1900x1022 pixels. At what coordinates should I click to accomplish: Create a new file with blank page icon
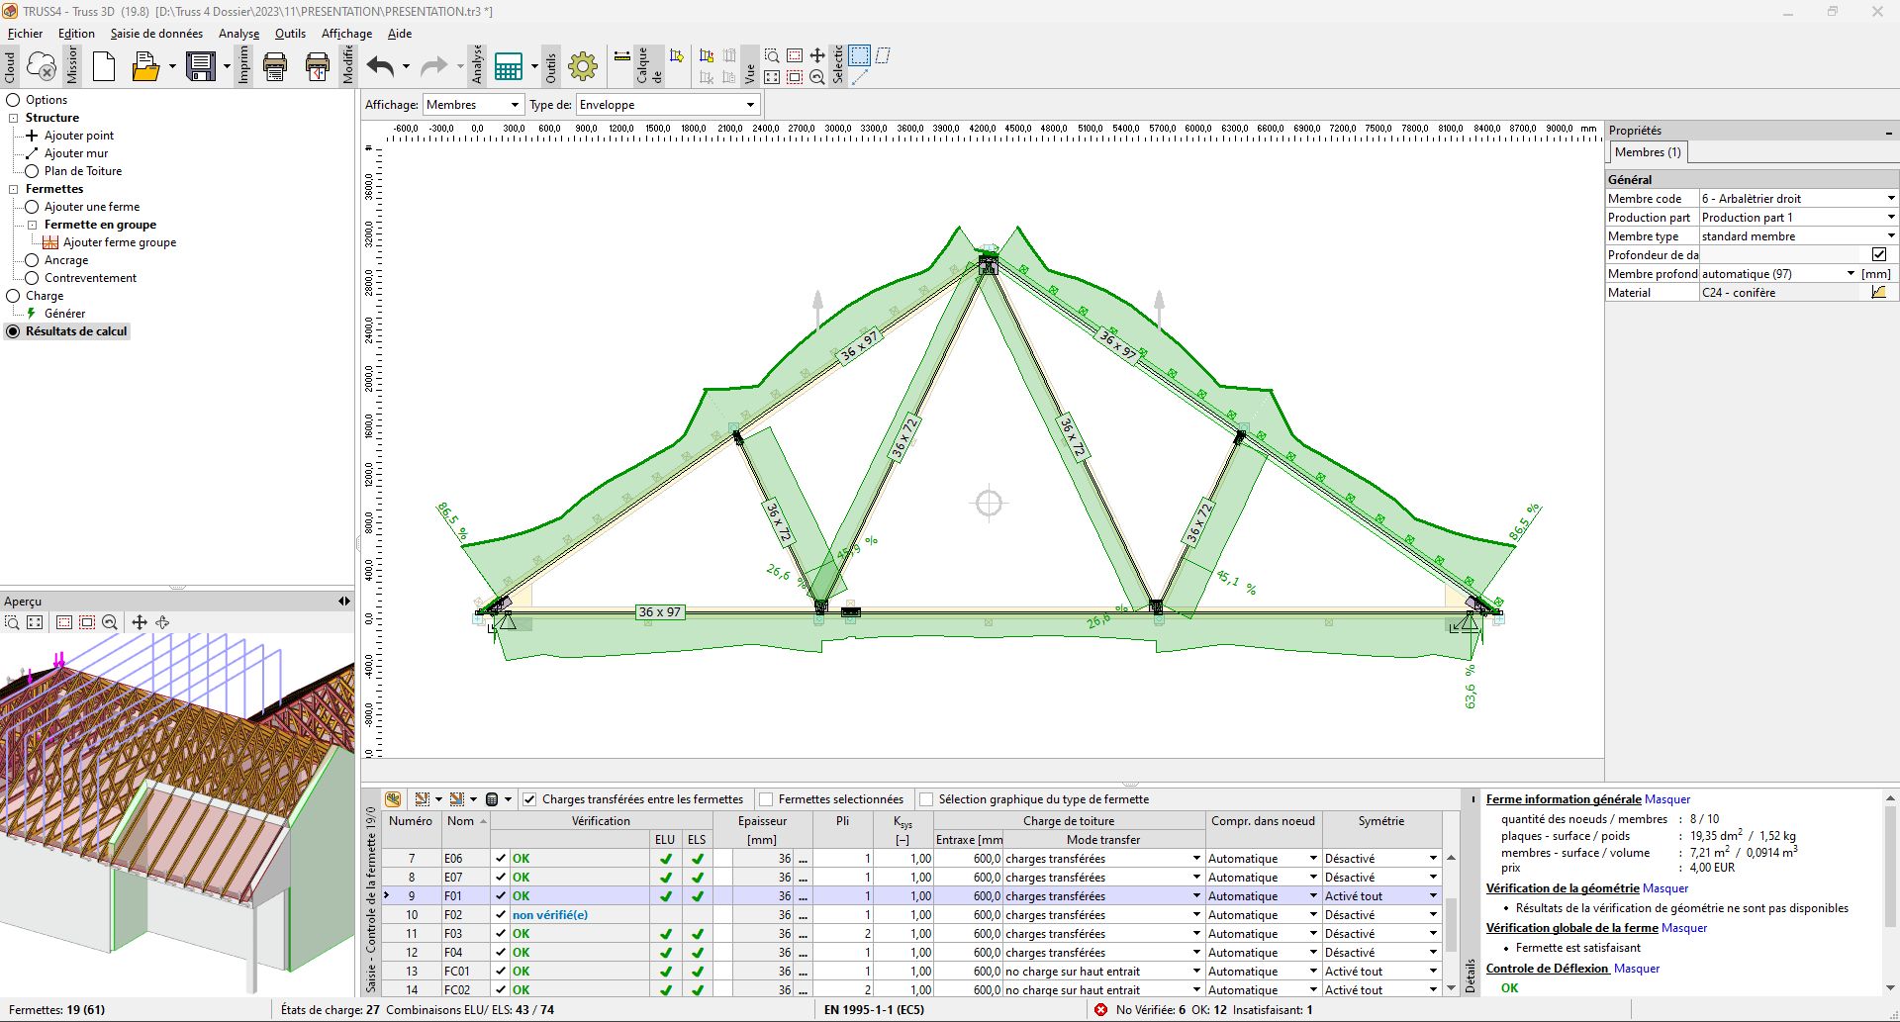pyautogui.click(x=104, y=66)
